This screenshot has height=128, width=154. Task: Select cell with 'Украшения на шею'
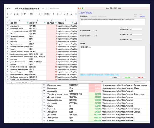point(19,36)
